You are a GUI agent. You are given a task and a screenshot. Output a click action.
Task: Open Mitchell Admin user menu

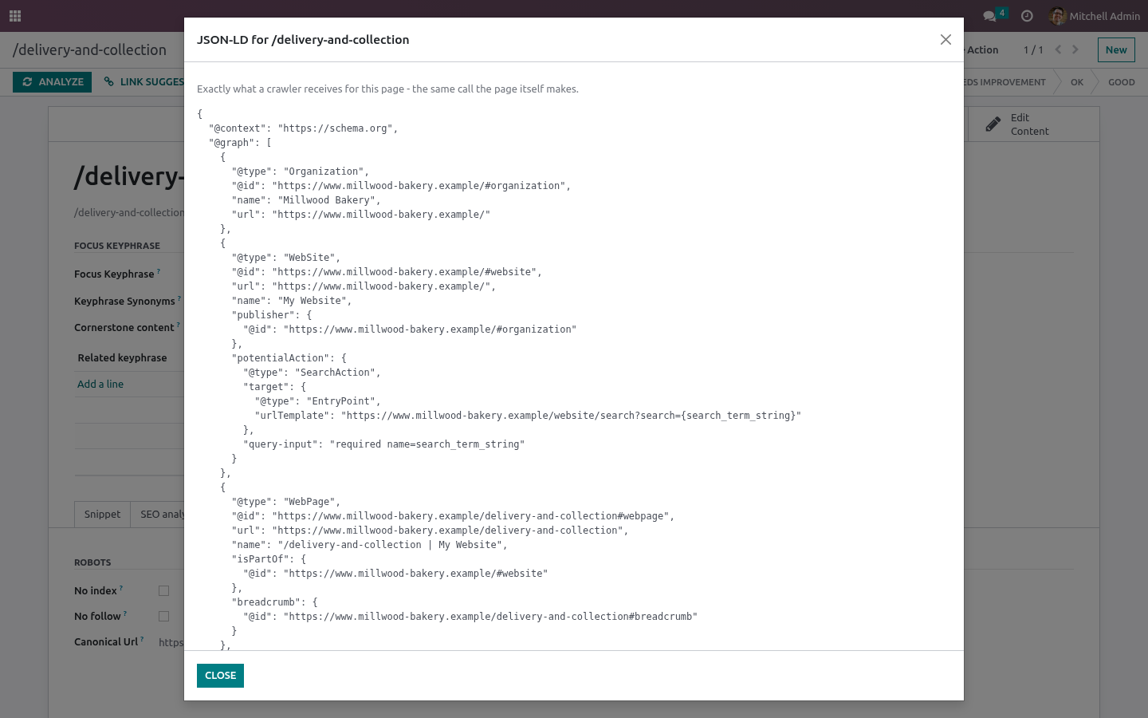pyautogui.click(x=1095, y=16)
